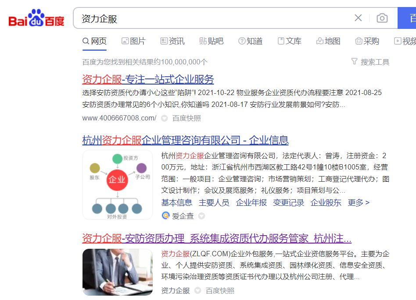Viewport: 416px width, 300px height.
Task: Open the 地图 tab
Action: pyautogui.click(x=328, y=41)
